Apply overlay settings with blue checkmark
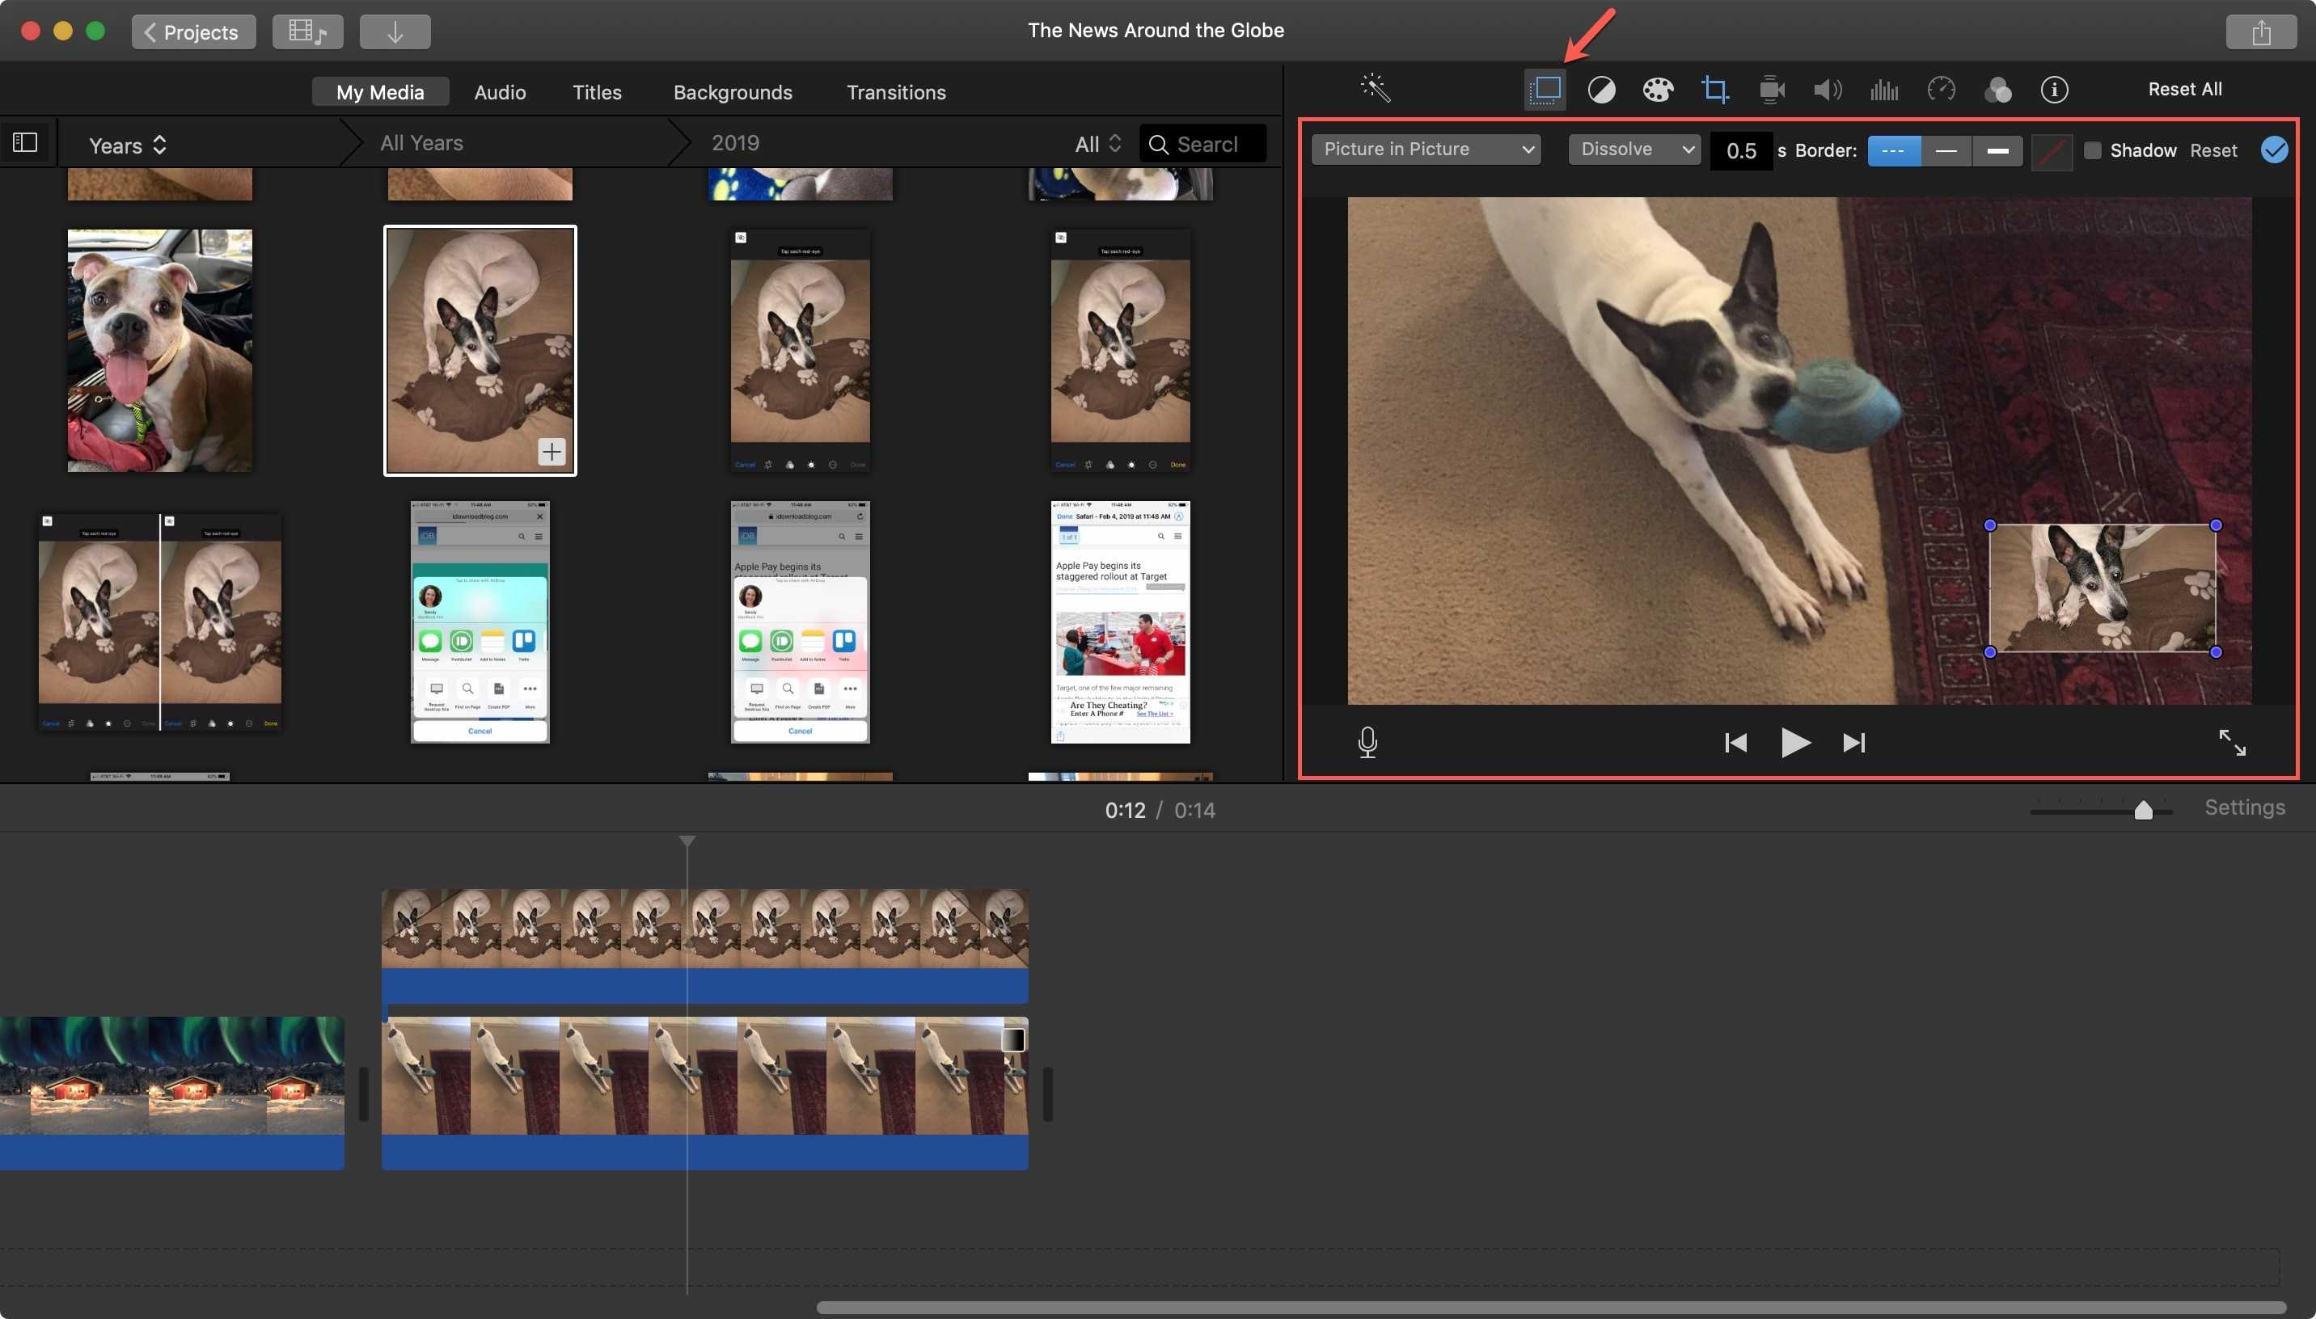The height and width of the screenshot is (1319, 2316). coord(2273,150)
